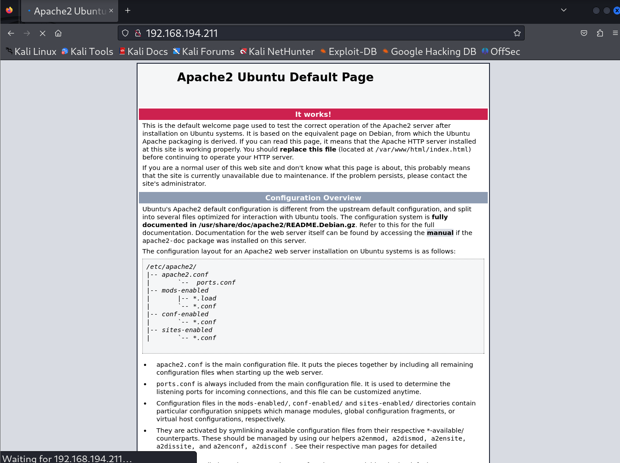
Task: Open the Kali NetHunter bookmark
Action: 277,51
